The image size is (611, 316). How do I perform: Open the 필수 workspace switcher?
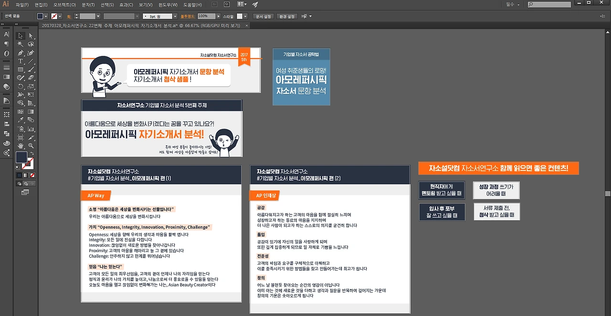[512, 4]
